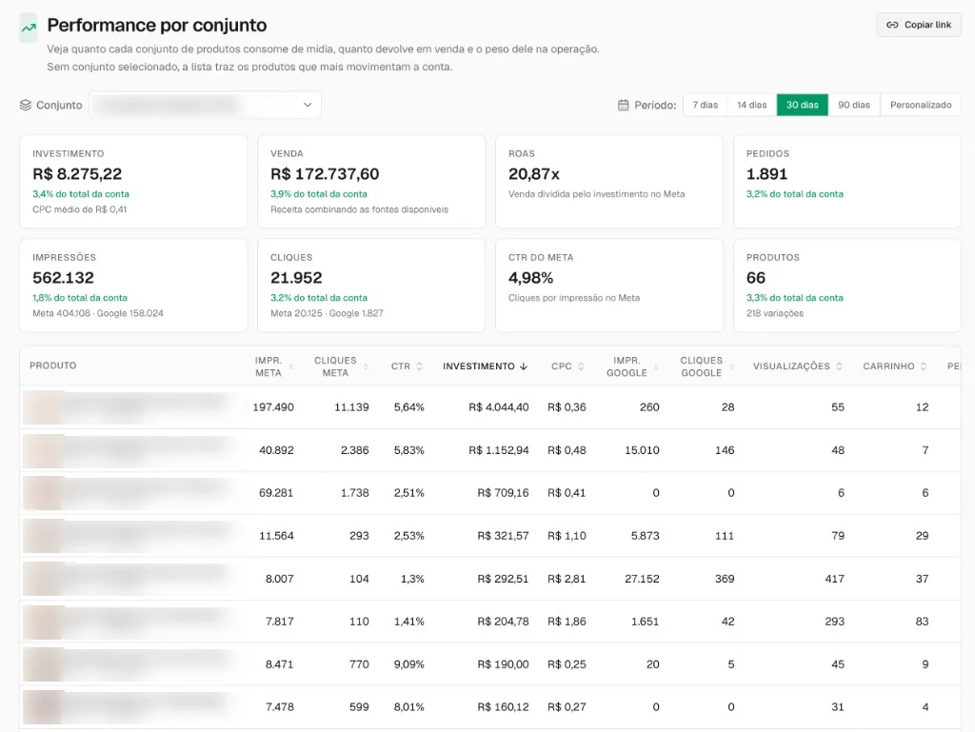Sort table by Impr. Meta column

coord(273,366)
